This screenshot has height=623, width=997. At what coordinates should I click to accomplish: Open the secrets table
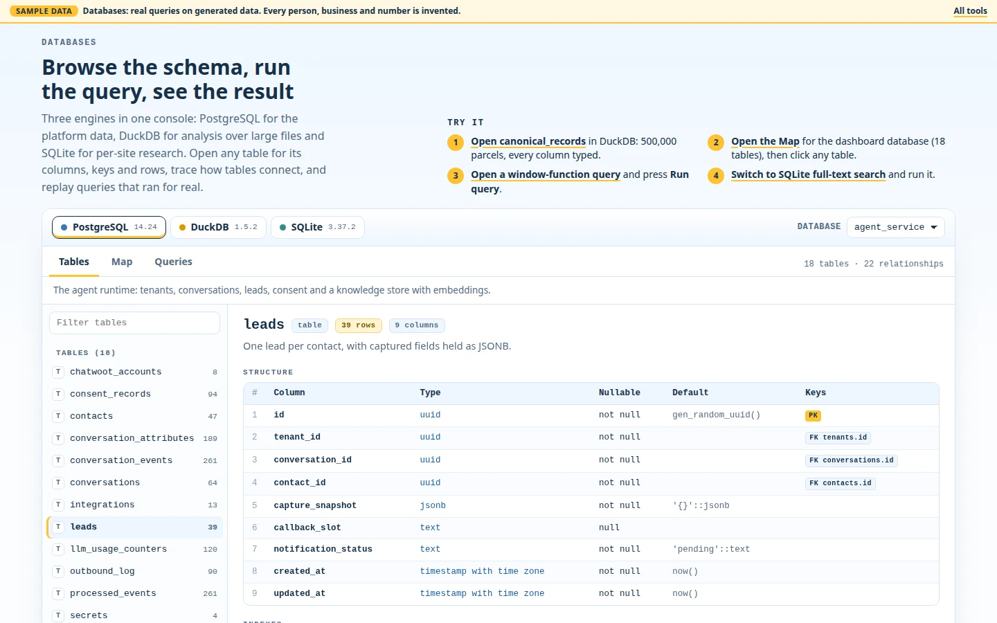(x=134, y=615)
